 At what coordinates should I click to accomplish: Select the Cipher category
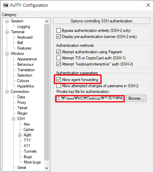[x=29, y=130]
